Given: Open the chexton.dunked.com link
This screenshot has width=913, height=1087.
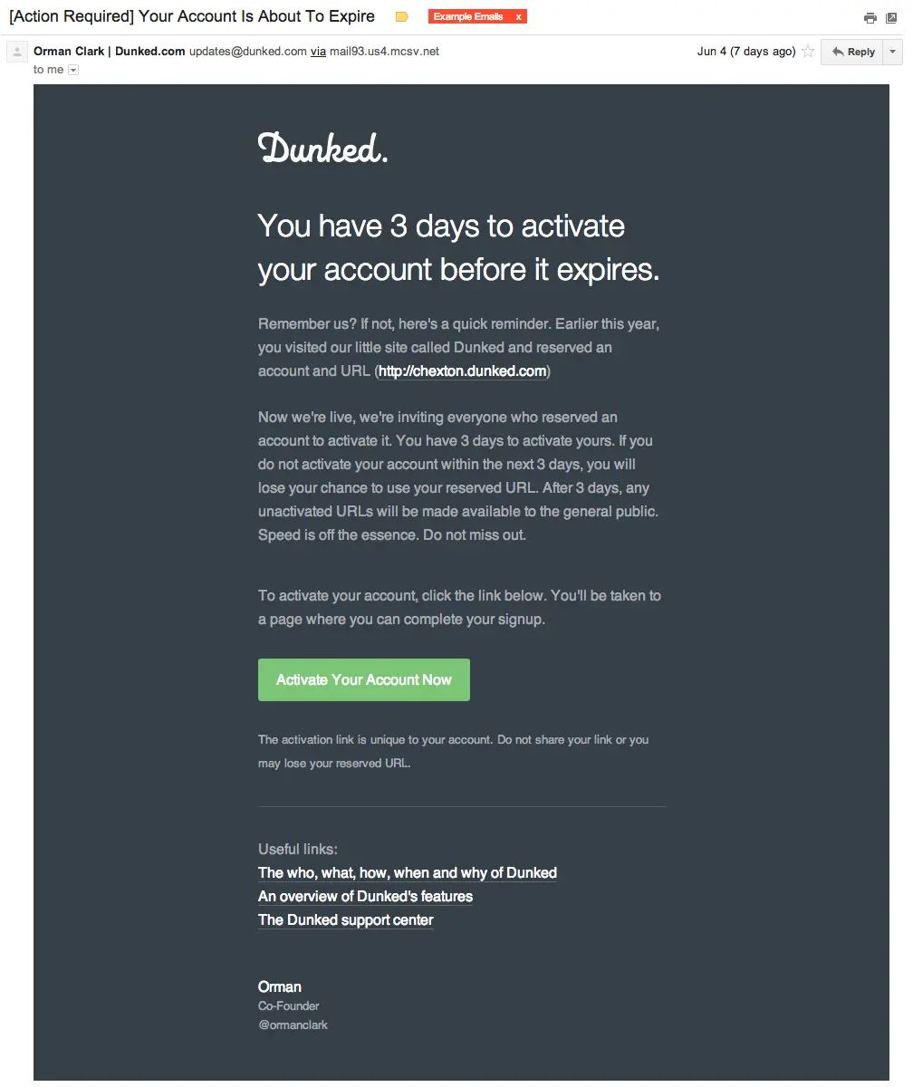Looking at the screenshot, I should tap(463, 370).
